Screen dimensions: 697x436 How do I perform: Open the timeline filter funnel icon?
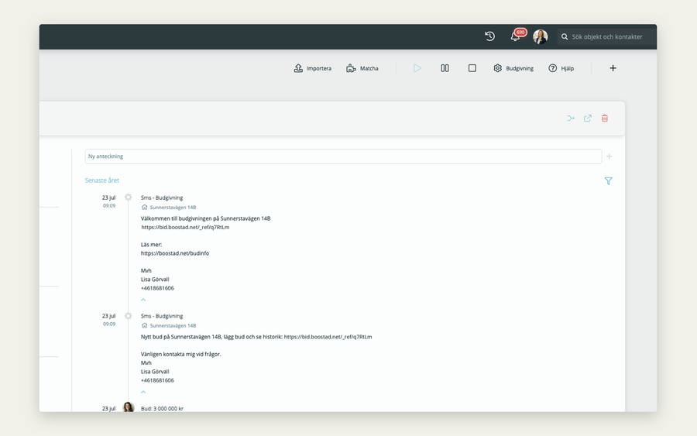[609, 181]
